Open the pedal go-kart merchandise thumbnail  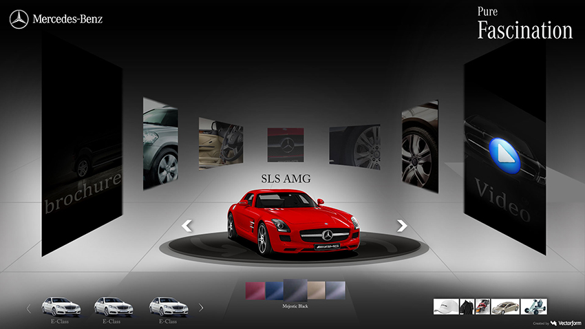pos(534,306)
